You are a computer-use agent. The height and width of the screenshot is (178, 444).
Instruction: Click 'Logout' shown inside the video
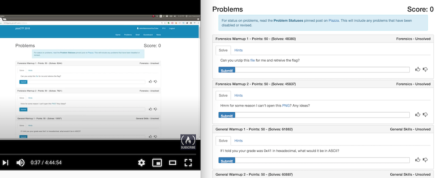tap(172, 28)
